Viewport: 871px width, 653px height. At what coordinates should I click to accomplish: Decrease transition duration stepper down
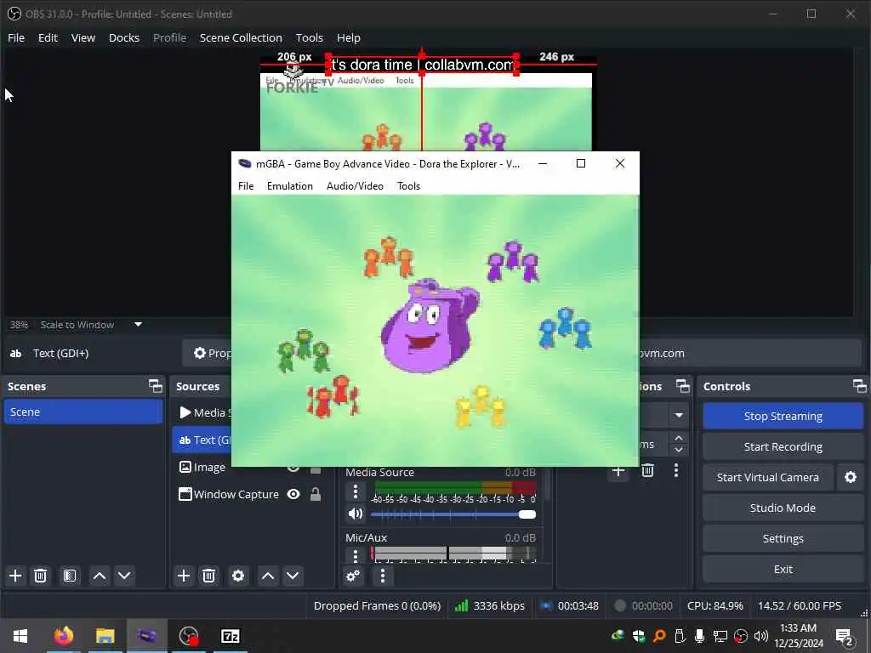click(x=679, y=451)
